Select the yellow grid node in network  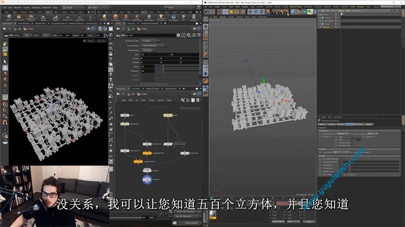point(168,115)
